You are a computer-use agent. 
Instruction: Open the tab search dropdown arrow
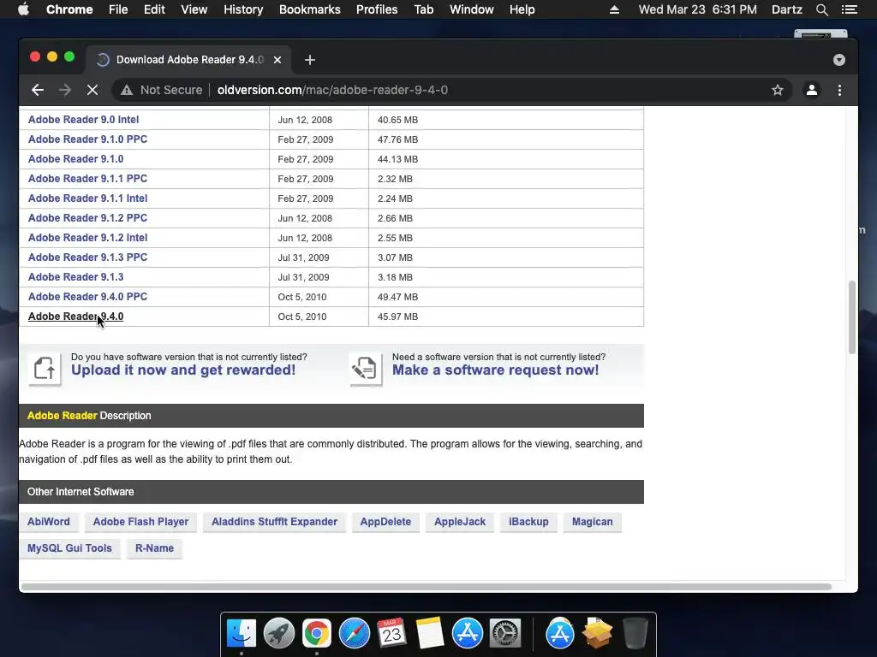coord(839,60)
